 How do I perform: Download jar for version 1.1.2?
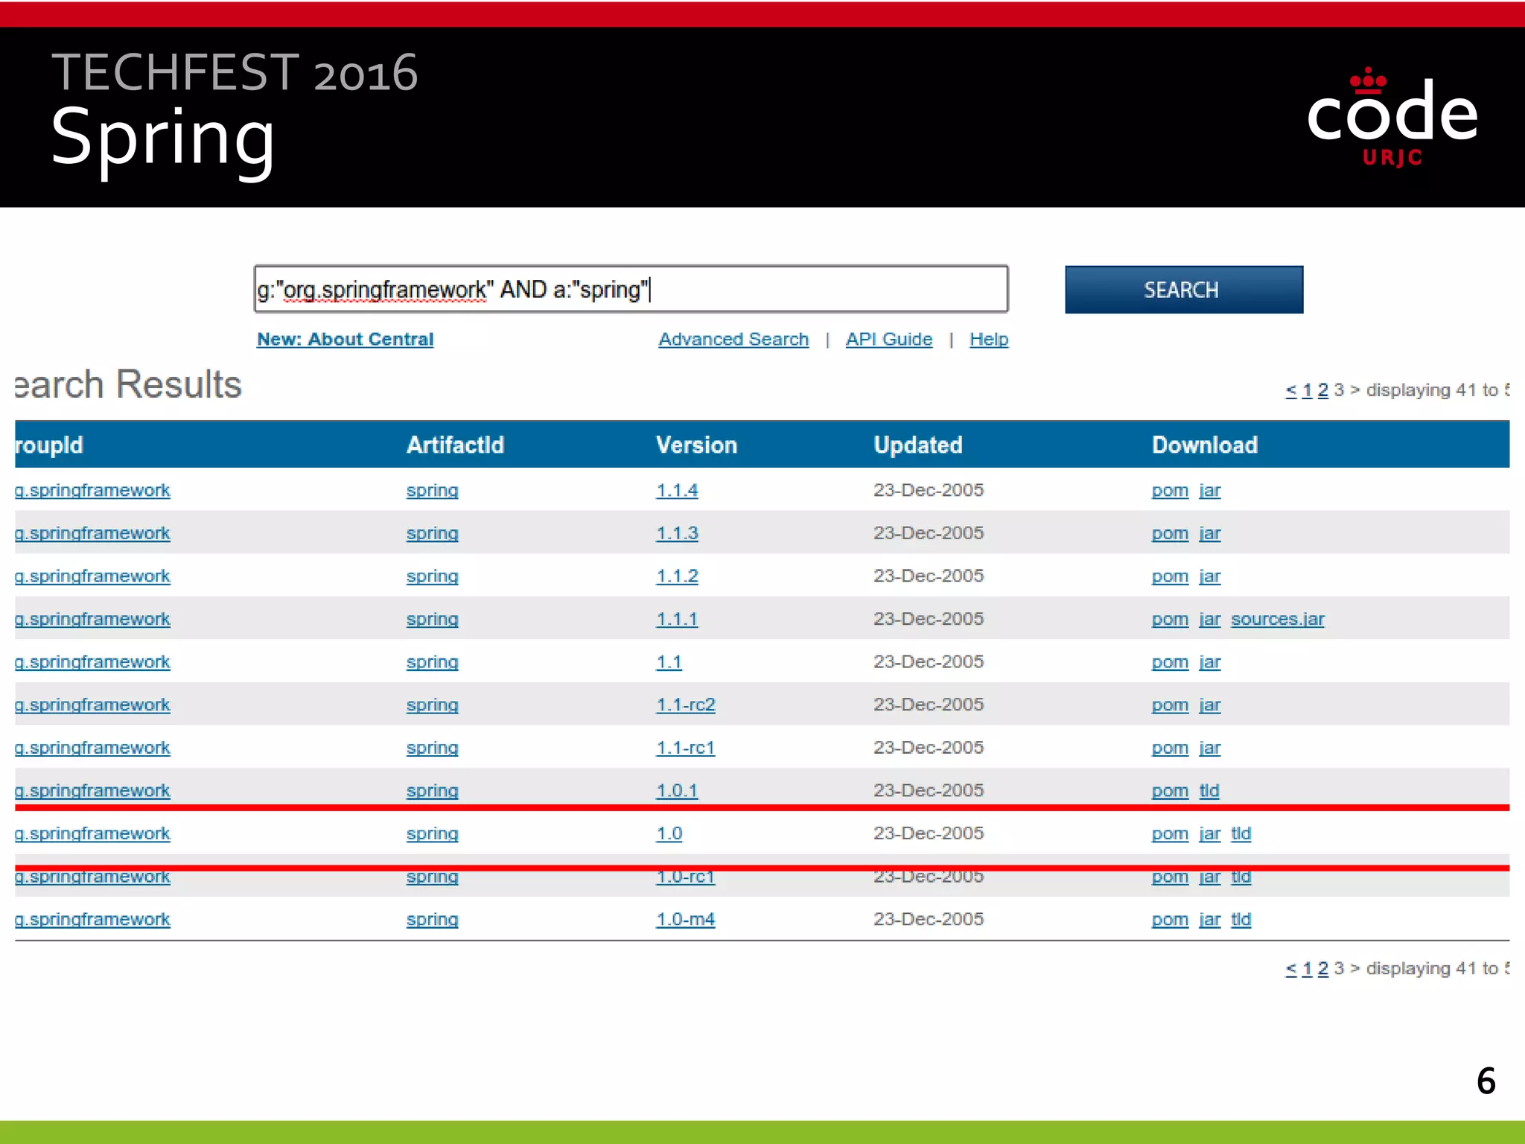1209,576
